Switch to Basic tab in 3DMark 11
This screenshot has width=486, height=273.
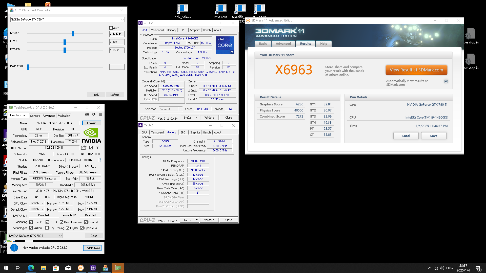pos(263,44)
